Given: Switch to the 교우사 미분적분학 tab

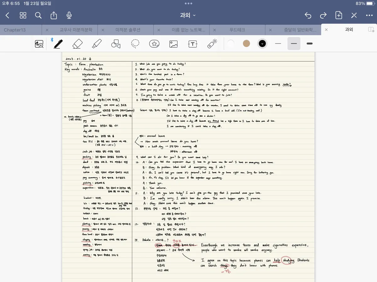Looking at the screenshot, I should [76, 30].
